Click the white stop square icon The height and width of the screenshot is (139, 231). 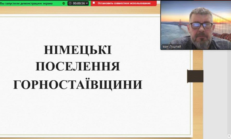coord(94,3)
